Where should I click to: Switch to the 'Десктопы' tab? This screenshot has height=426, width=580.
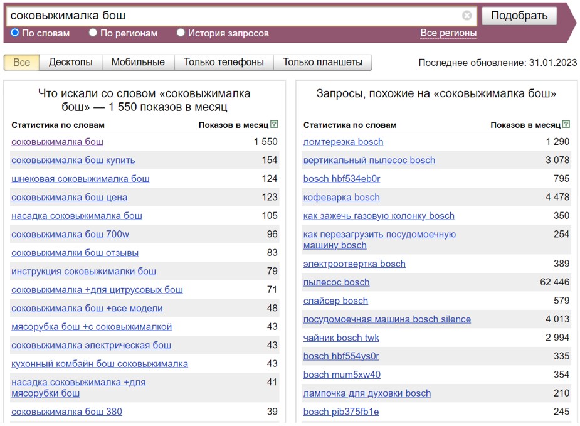(x=71, y=62)
